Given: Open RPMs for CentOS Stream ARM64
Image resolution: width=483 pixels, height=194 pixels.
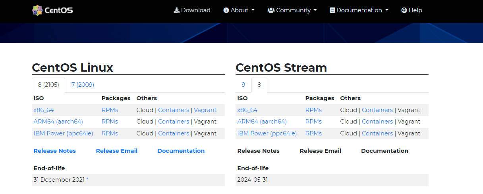Looking at the screenshot, I should point(313,122).
